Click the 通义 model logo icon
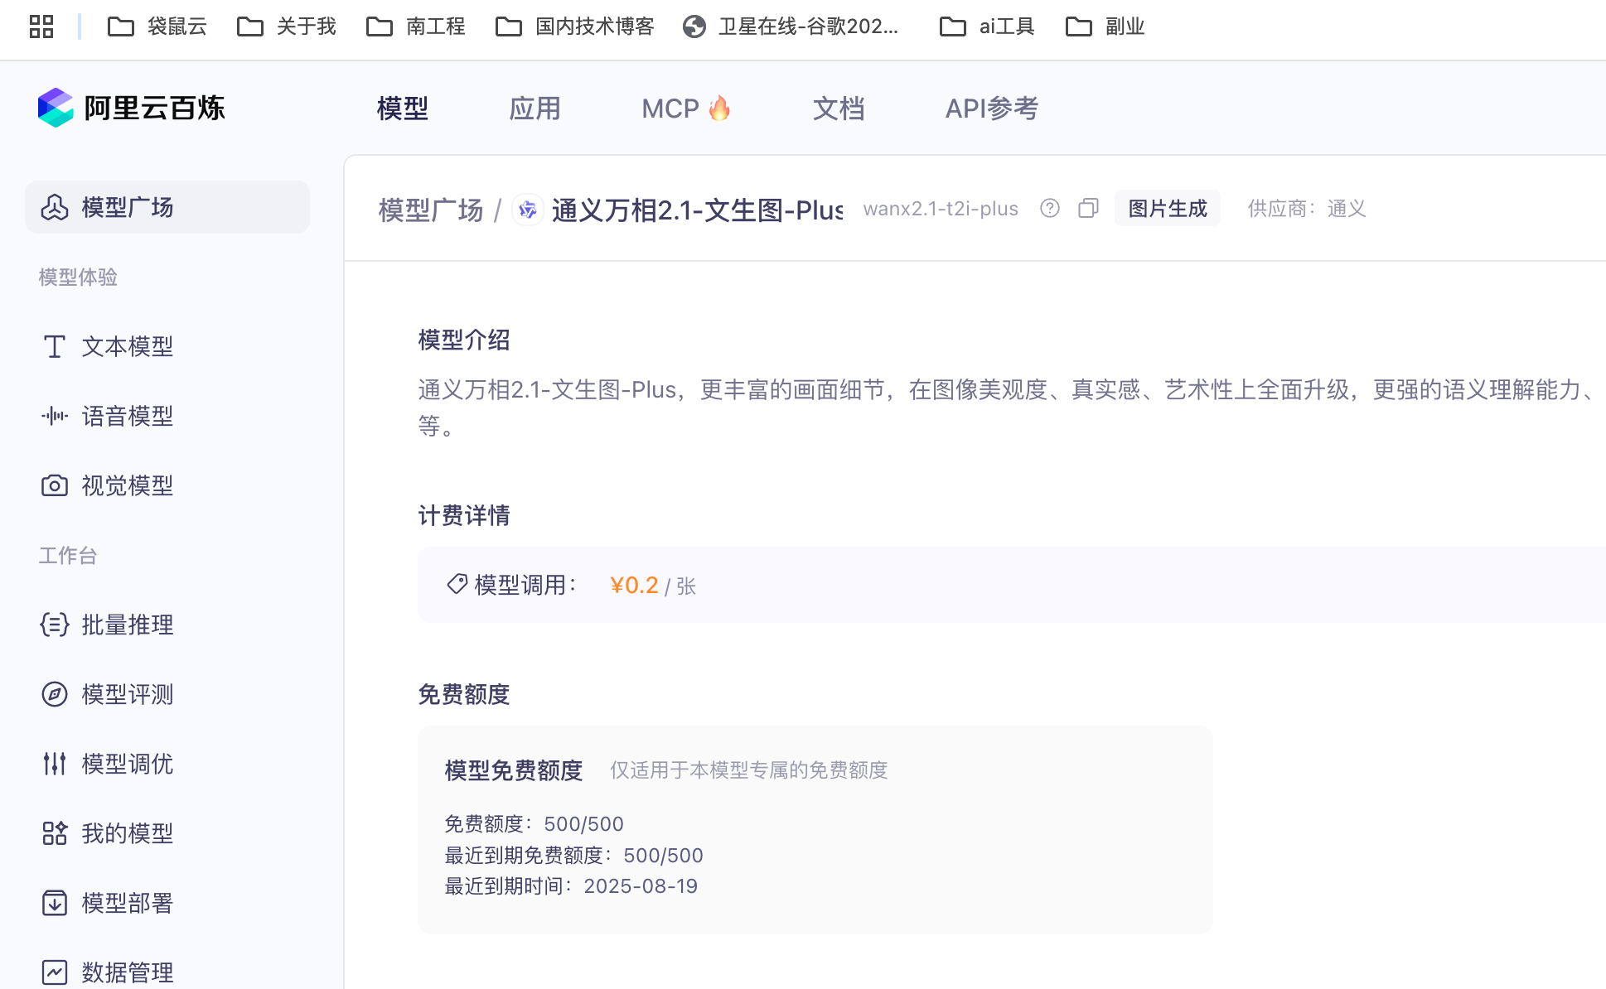This screenshot has width=1606, height=989. [527, 210]
